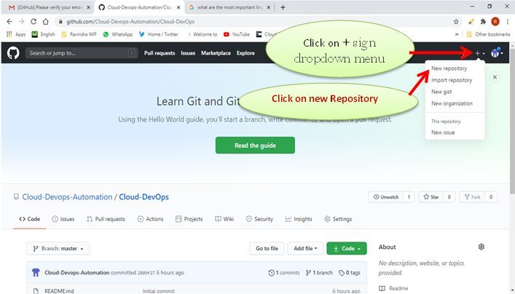Open the repository Settings tab
This screenshot has height=294, width=515.
[338, 219]
